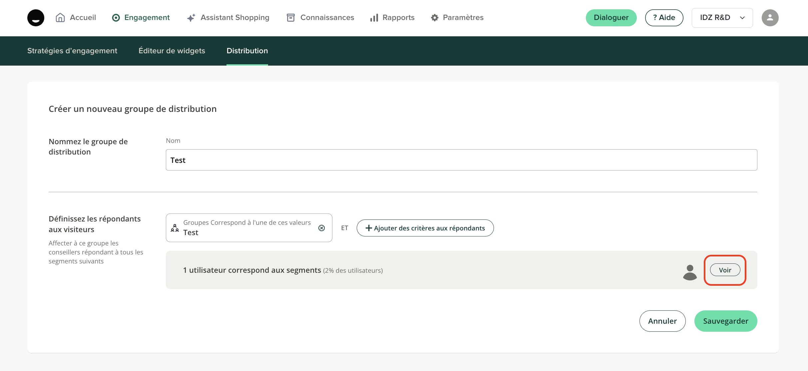Click the Assistant Shopping sparkle icon

pyautogui.click(x=191, y=18)
